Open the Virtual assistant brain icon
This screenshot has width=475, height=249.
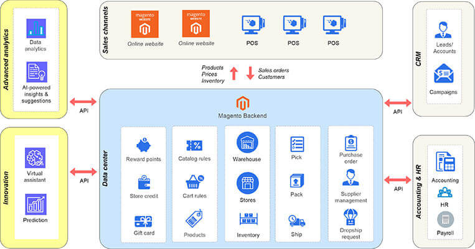click(x=35, y=158)
